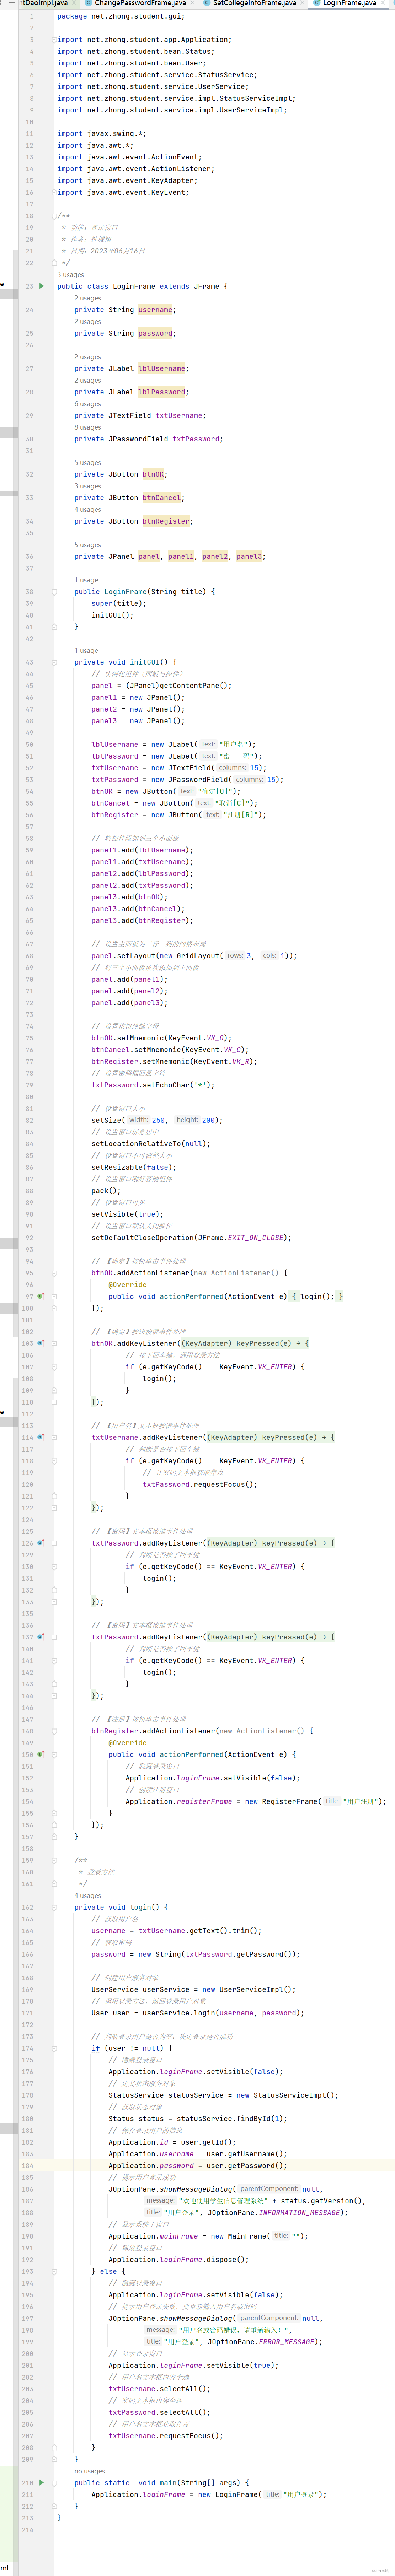Click the 'txtPassword.setEchoChar' line
Image resolution: width=395 pixels, height=2576 pixels.
tap(153, 1085)
